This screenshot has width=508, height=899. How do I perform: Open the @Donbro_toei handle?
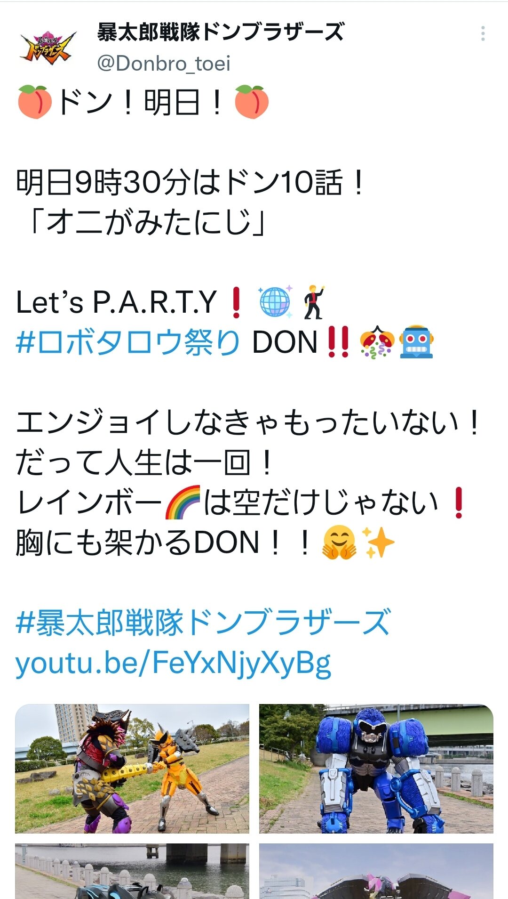pos(164,64)
